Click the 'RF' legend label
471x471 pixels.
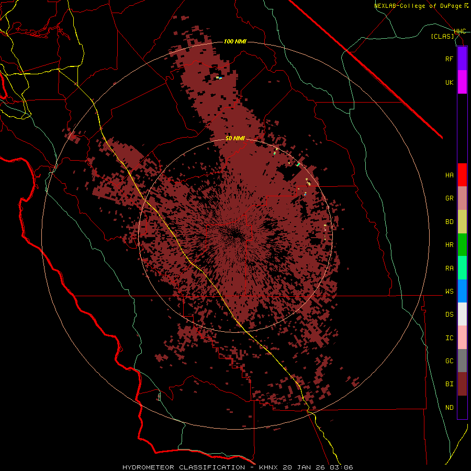click(x=450, y=59)
